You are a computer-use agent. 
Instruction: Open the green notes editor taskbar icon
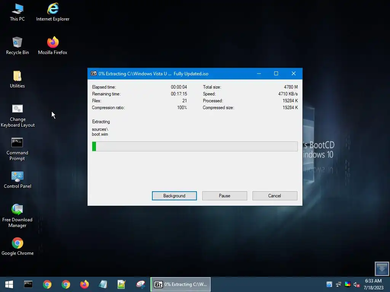pos(121,284)
